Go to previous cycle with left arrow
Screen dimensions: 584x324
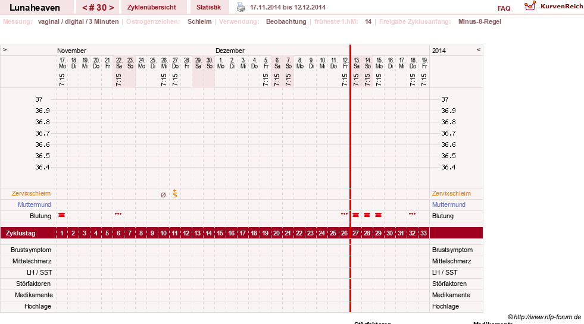tap(85, 8)
